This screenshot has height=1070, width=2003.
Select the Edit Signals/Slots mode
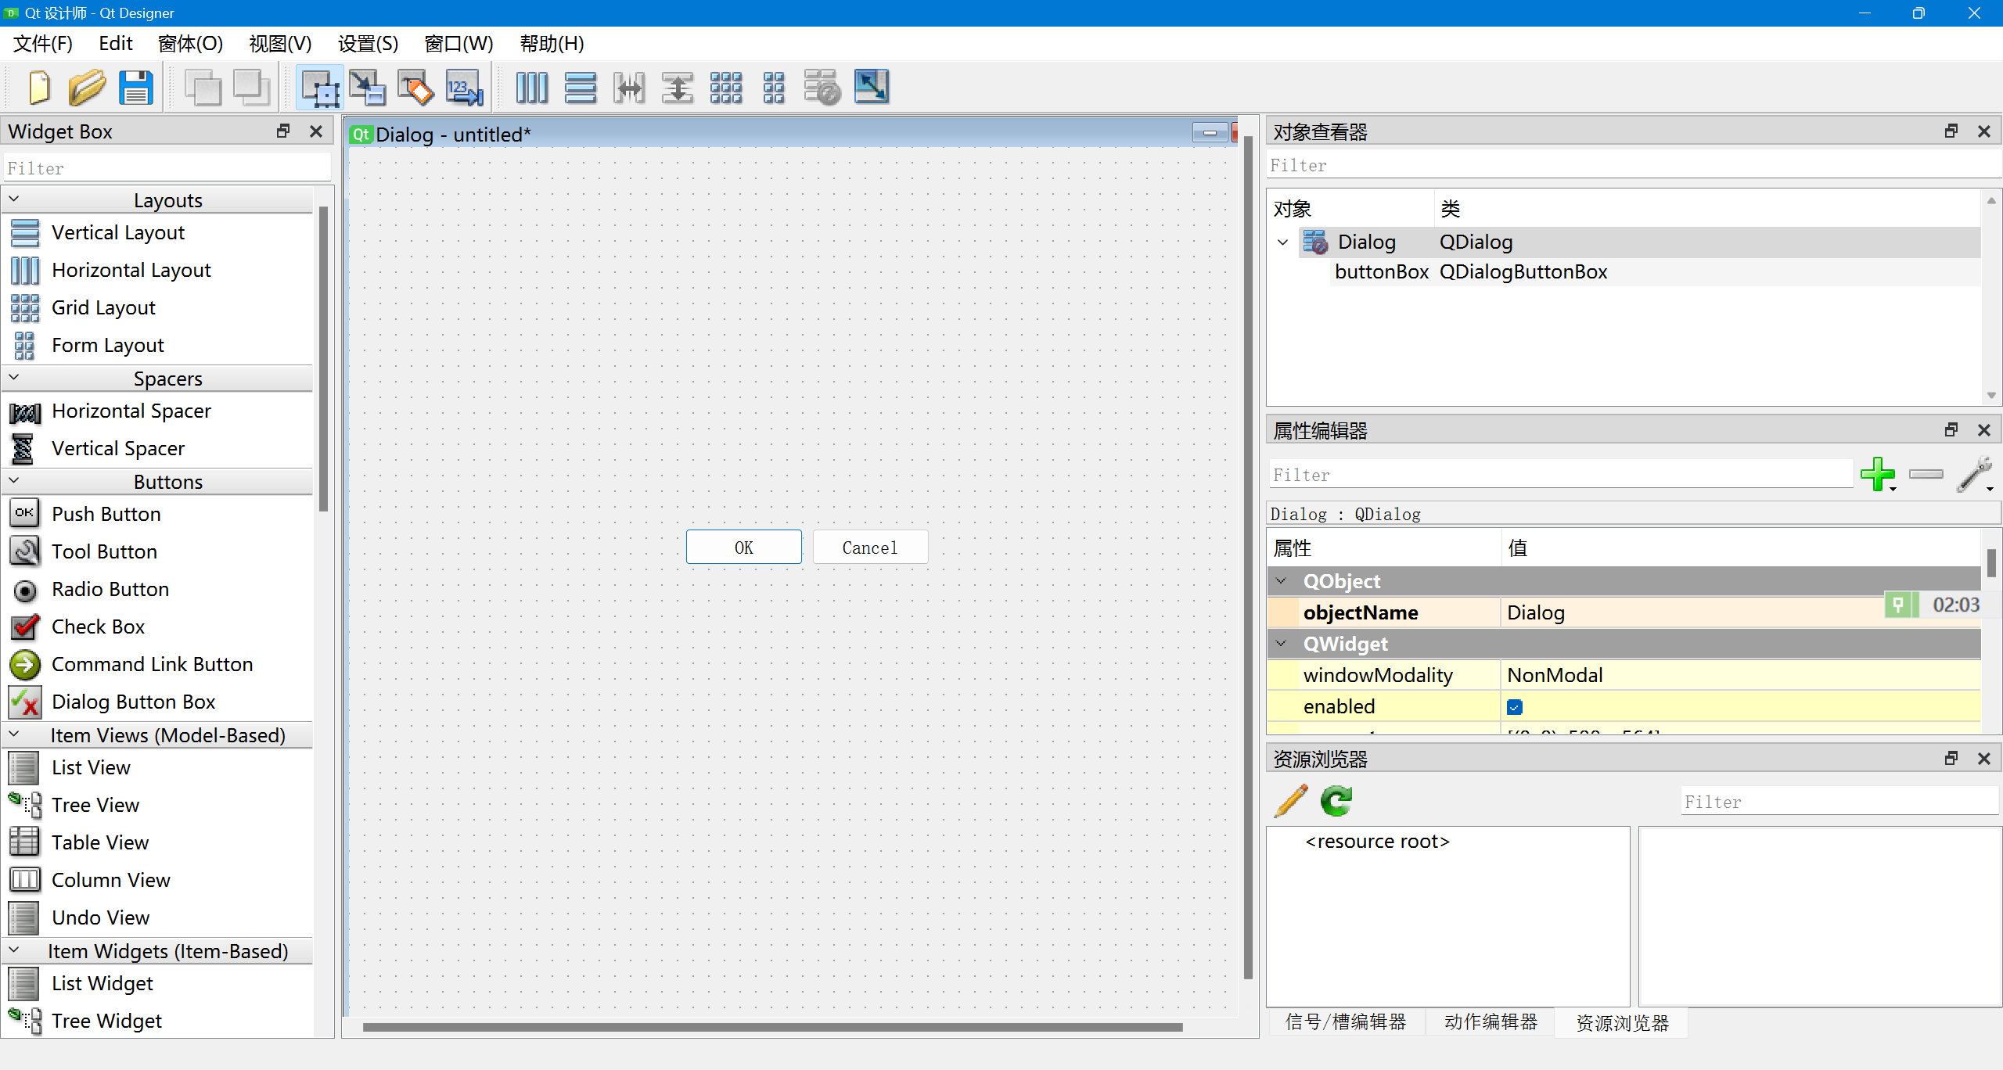368,87
